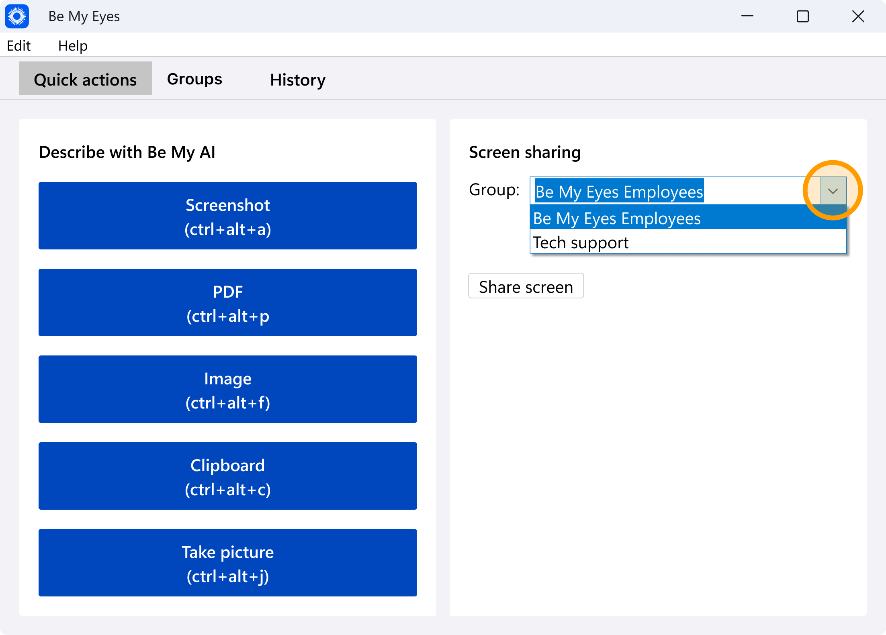Switch to the History tab
This screenshot has height=635, width=886.
(298, 80)
